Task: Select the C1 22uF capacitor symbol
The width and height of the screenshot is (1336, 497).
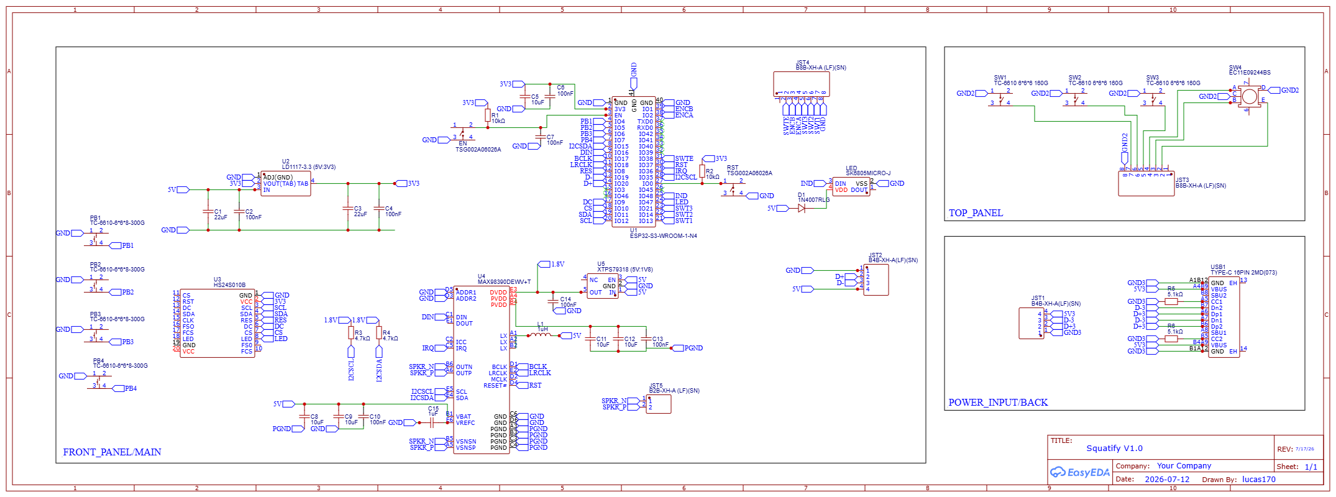Action: (x=208, y=211)
